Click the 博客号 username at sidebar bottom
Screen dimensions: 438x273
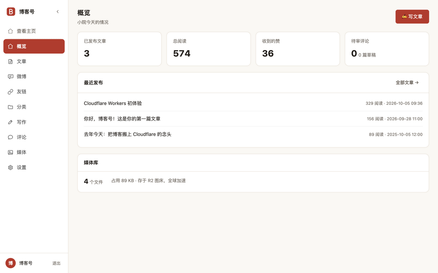26,263
